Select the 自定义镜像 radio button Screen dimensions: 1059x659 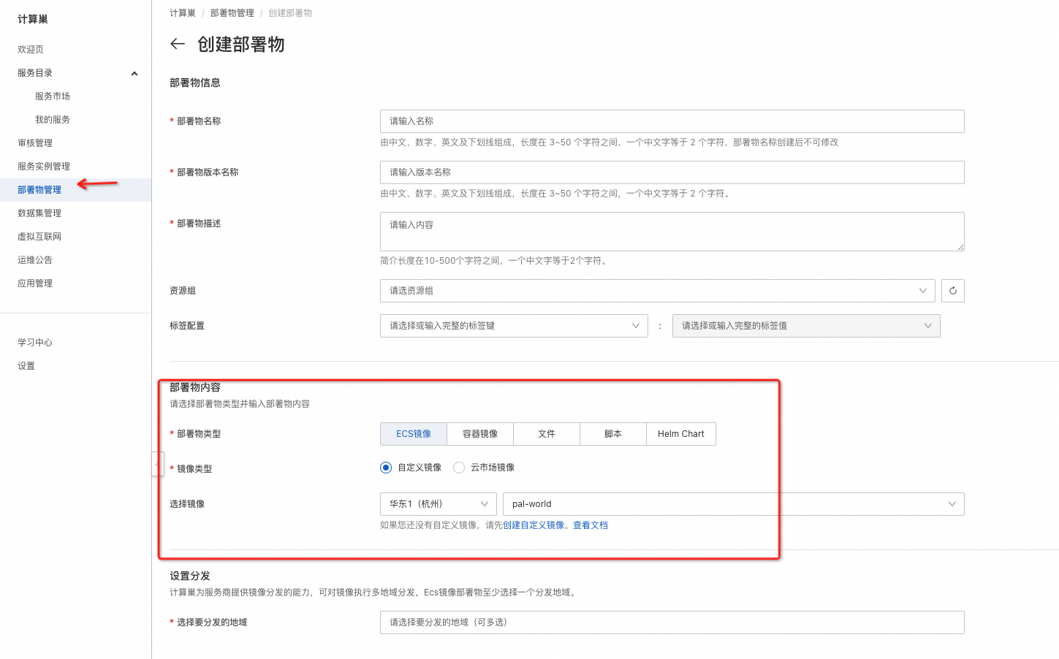pos(386,468)
